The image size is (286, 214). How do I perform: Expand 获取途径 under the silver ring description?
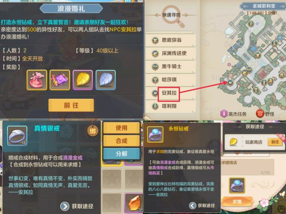pyautogui.click(x=77, y=206)
